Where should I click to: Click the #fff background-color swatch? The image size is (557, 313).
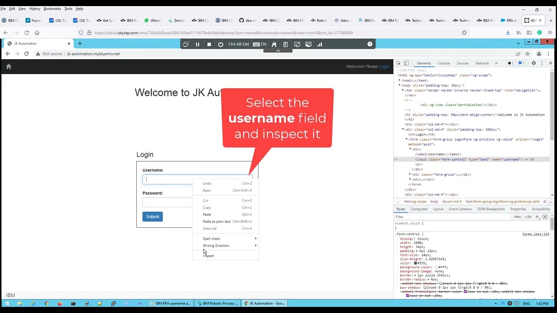coord(436,267)
